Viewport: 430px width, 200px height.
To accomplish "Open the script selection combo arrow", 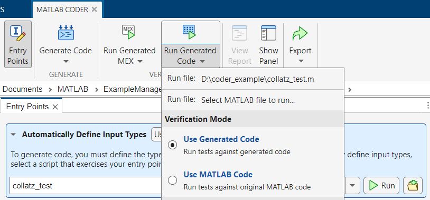I will [x=352, y=186].
